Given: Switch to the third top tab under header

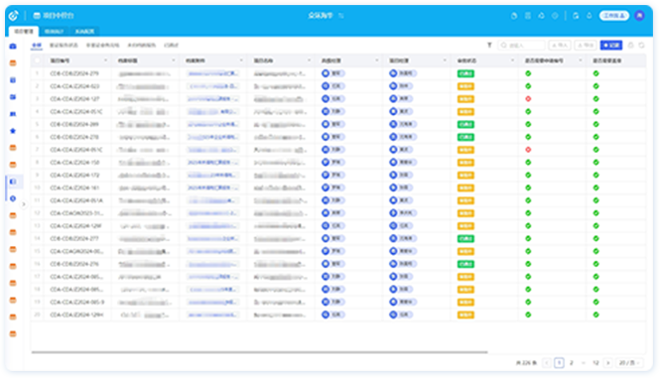Looking at the screenshot, I should point(84,31).
